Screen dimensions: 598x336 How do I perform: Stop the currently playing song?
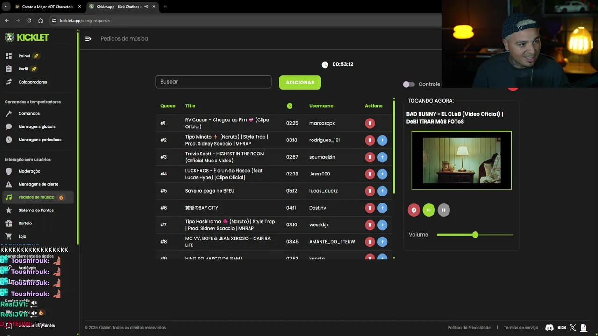pos(413,210)
